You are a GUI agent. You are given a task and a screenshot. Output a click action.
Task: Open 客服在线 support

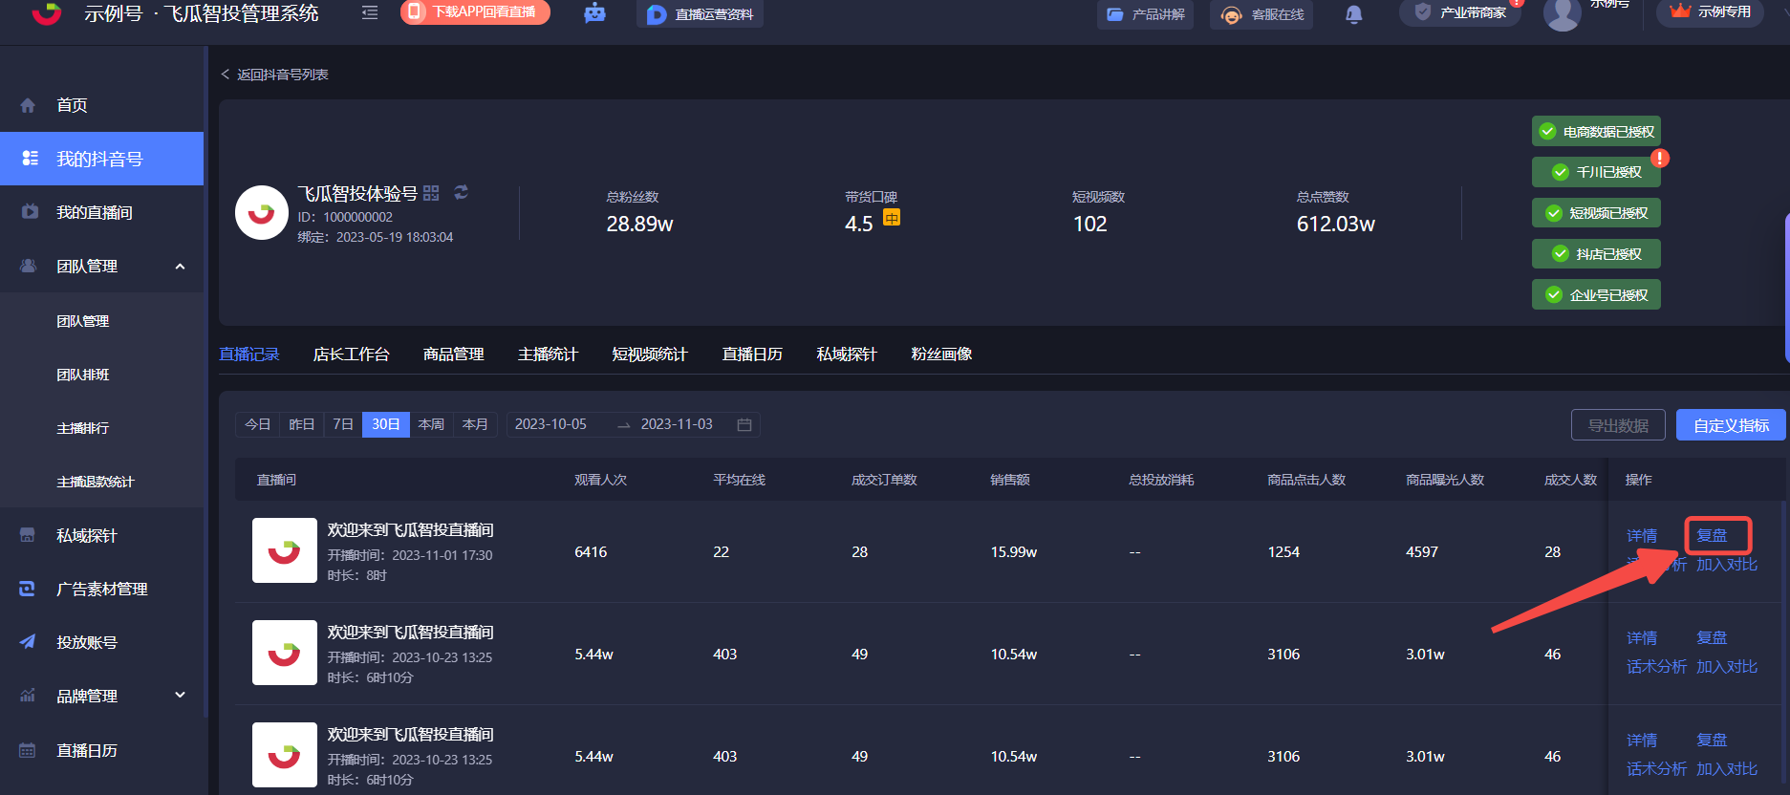[1262, 14]
